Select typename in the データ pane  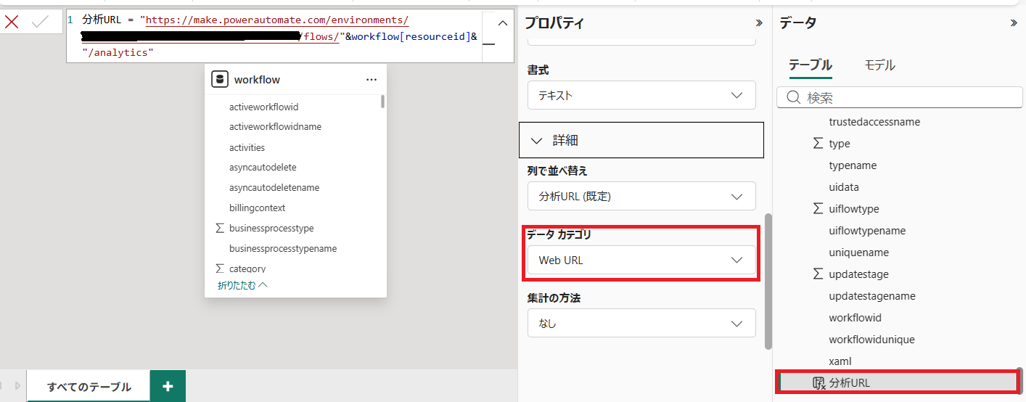pyautogui.click(x=853, y=165)
